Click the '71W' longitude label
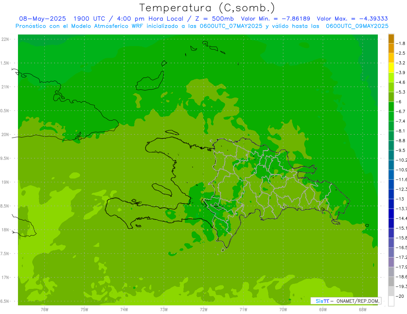407x314 pixels. click(243, 310)
